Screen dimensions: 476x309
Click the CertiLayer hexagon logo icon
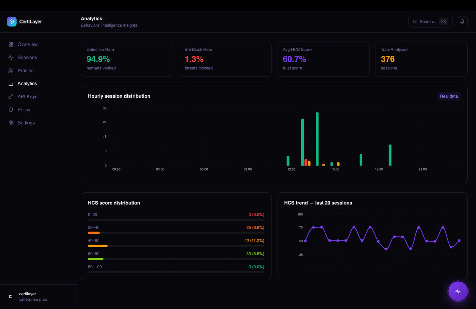[12, 22]
